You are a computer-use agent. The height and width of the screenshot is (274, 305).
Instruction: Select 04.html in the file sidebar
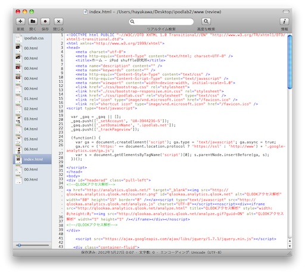[32, 129]
